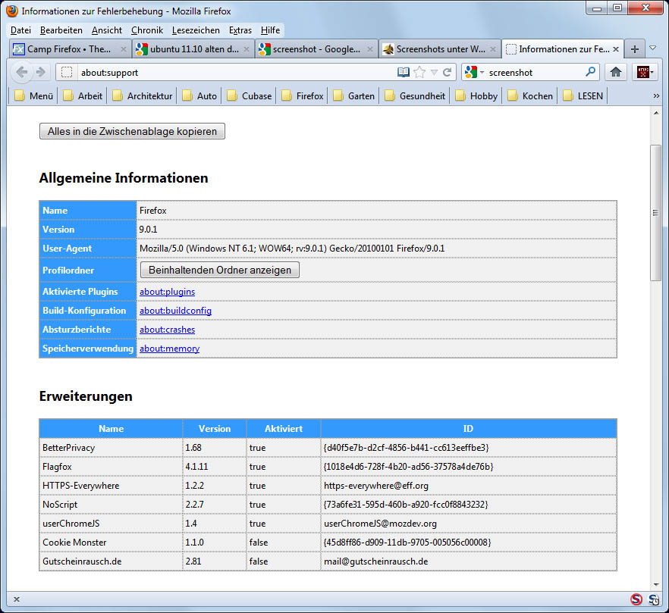This screenshot has height=613, width=669.
Task: Click the reload page icon in address bar
Action: 448,73
